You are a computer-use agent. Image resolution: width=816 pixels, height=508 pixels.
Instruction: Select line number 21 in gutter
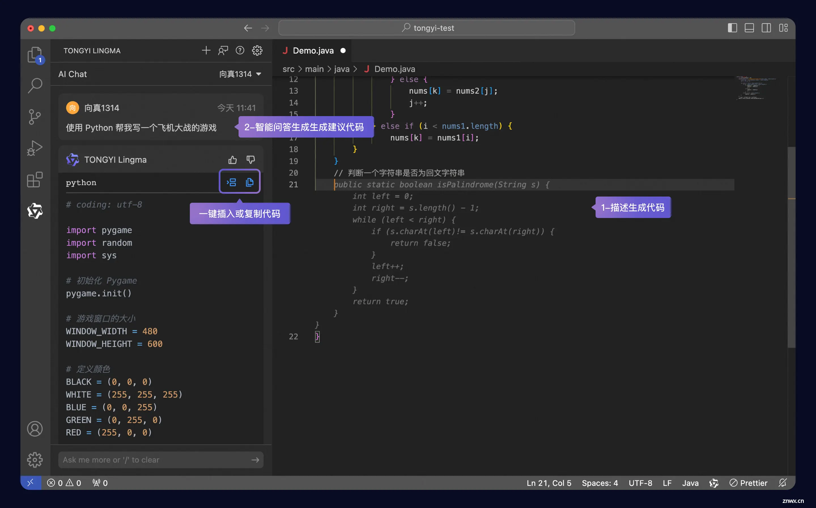294,184
